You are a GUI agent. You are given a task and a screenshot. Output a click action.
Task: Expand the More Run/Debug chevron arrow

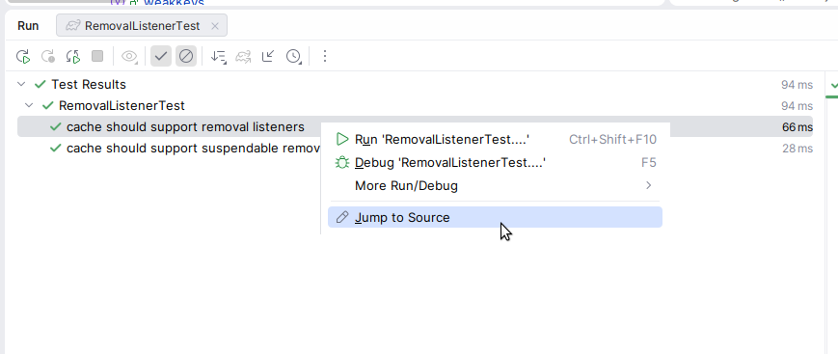point(648,185)
